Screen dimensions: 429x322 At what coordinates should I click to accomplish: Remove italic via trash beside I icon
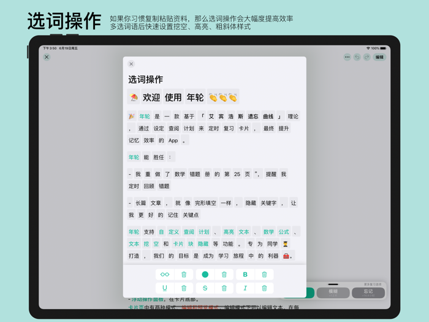264,288
